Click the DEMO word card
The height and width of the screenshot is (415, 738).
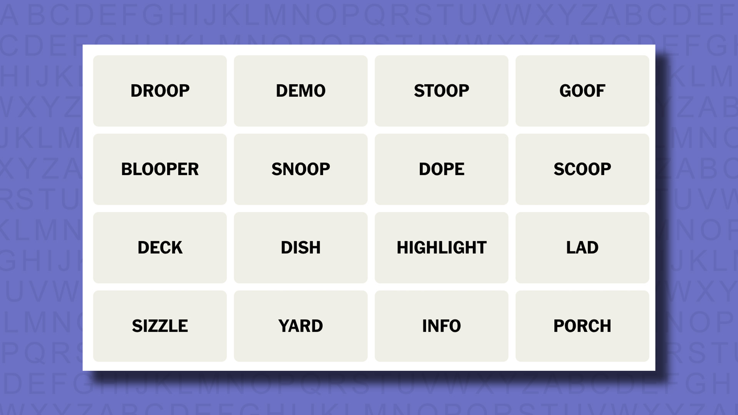click(x=301, y=90)
